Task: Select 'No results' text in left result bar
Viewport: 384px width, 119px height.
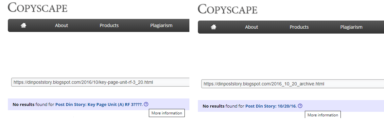Action: tap(24, 104)
